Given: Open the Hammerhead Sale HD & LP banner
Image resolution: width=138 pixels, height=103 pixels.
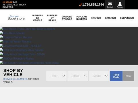Looking at the screenshot, I should click(21, 46).
